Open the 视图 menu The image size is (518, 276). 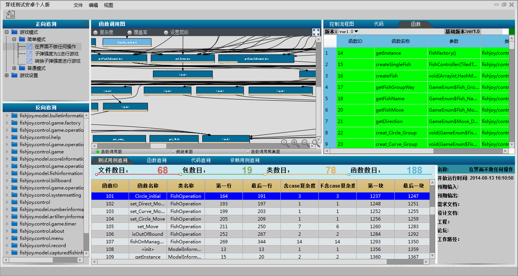[109, 5]
